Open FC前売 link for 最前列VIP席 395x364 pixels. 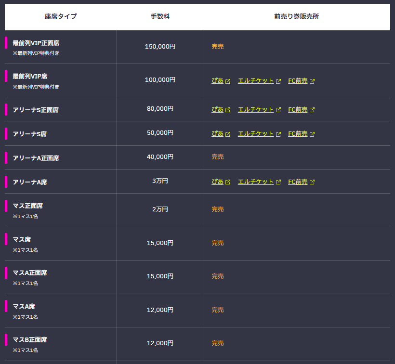[298, 81]
